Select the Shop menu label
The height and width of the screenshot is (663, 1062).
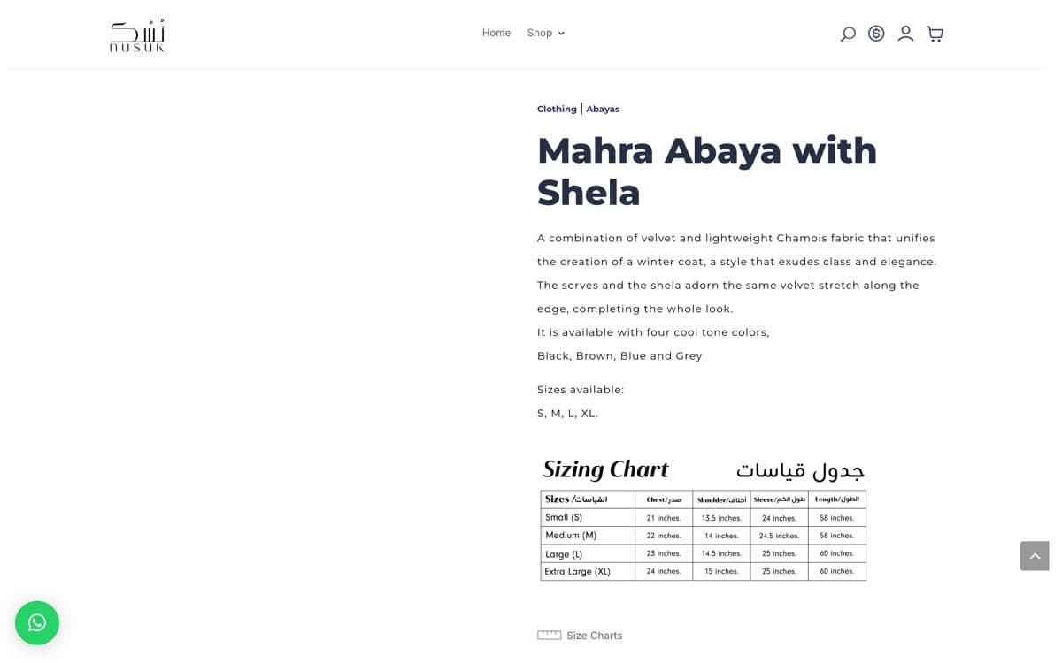[540, 33]
